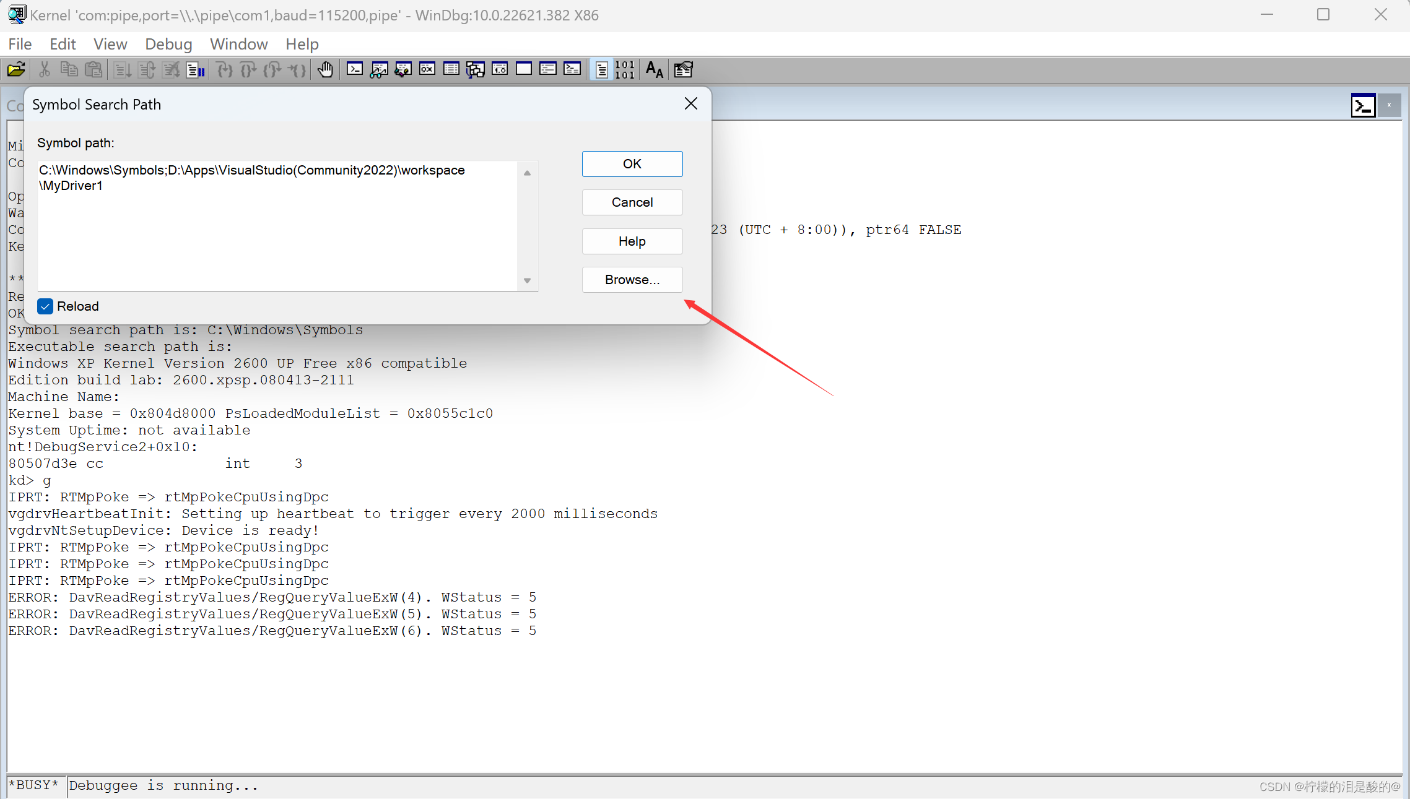
Task: Open the Window menu
Action: 238,44
